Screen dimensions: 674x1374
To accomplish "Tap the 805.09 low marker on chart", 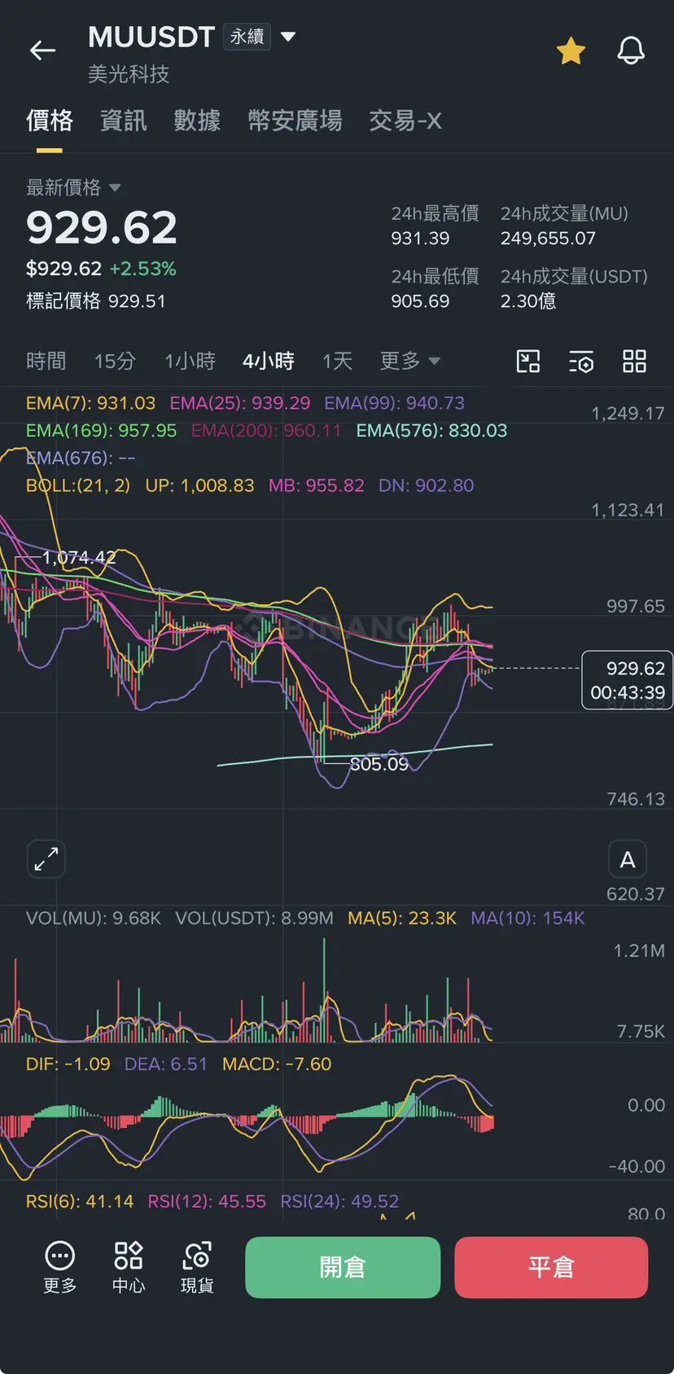I will point(379,764).
